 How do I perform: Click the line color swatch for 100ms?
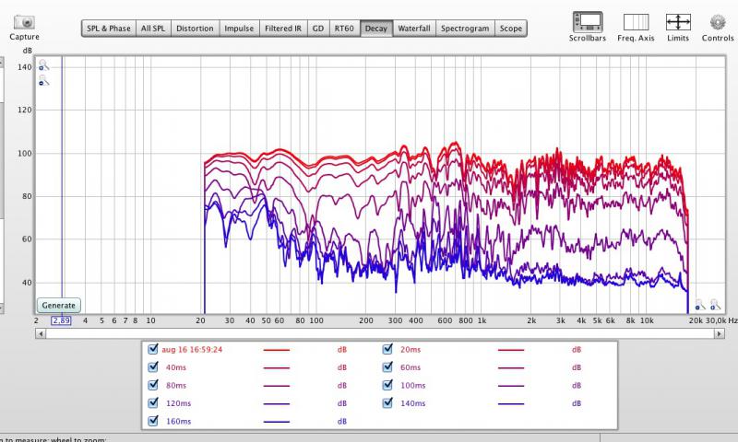(x=511, y=386)
